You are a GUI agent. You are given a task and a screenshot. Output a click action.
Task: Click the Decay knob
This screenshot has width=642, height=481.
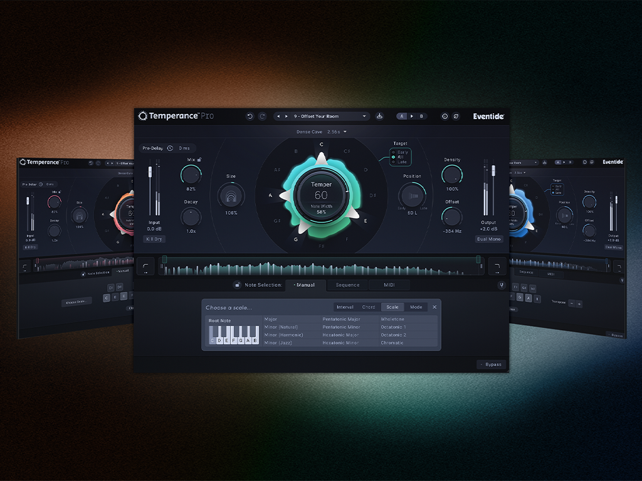191,217
